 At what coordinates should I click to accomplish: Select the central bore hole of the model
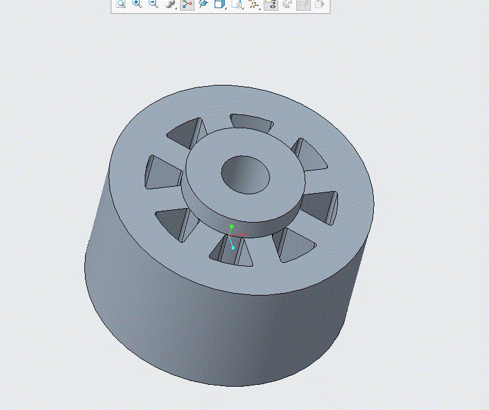245,175
